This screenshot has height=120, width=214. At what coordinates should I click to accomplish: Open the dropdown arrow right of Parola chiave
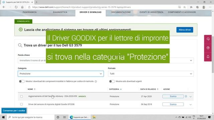pos(191,60)
